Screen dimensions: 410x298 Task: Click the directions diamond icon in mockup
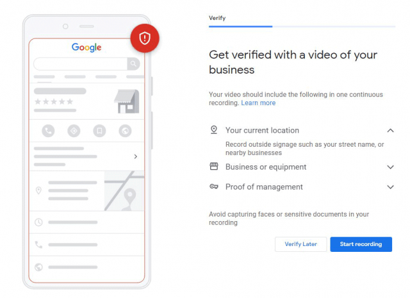[x=74, y=131]
